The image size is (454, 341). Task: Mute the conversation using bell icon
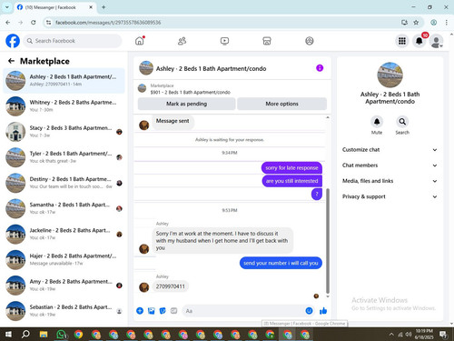(x=377, y=122)
